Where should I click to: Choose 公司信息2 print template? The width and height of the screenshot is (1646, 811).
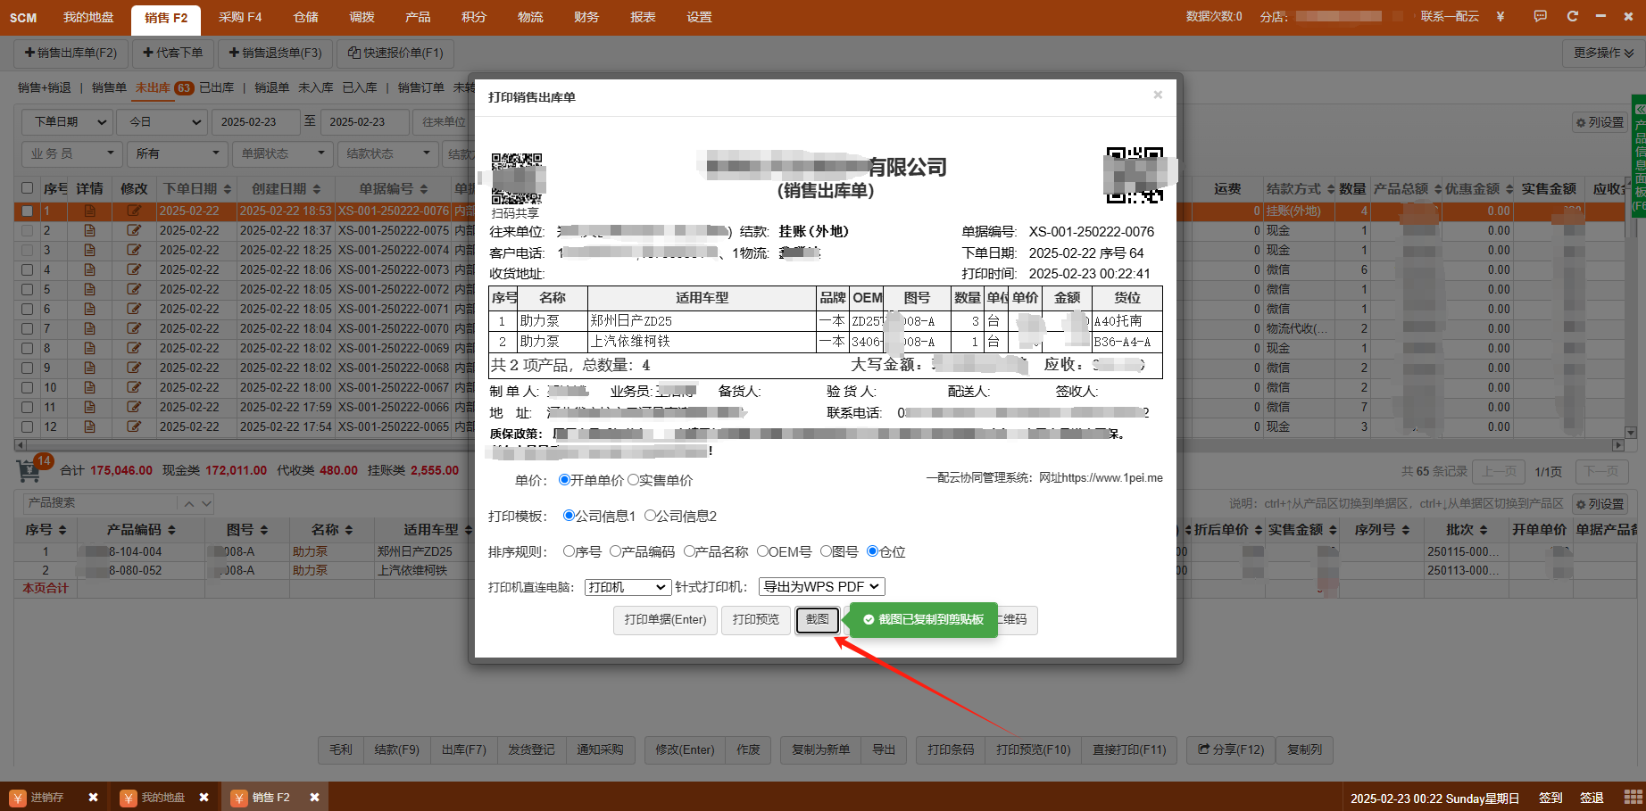(650, 516)
